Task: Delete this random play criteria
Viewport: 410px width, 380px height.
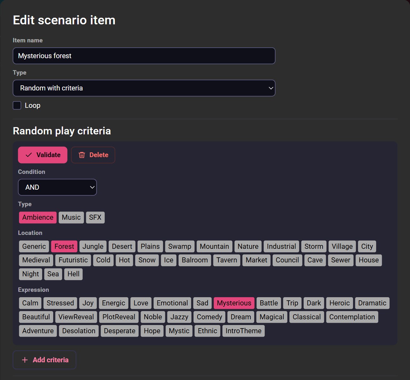Action: [x=93, y=155]
